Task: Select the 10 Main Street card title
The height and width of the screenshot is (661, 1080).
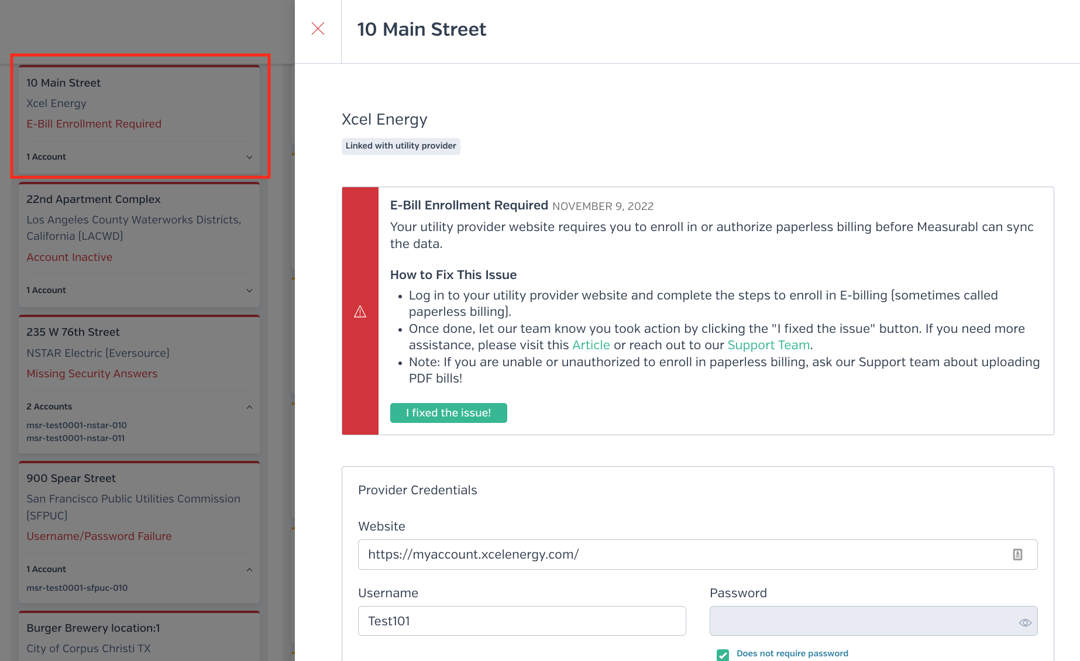Action: pos(63,83)
